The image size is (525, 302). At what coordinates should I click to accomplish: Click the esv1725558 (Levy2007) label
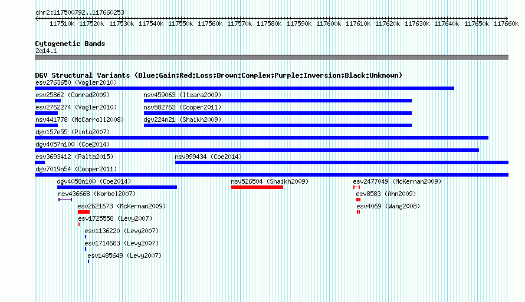[x=115, y=218]
